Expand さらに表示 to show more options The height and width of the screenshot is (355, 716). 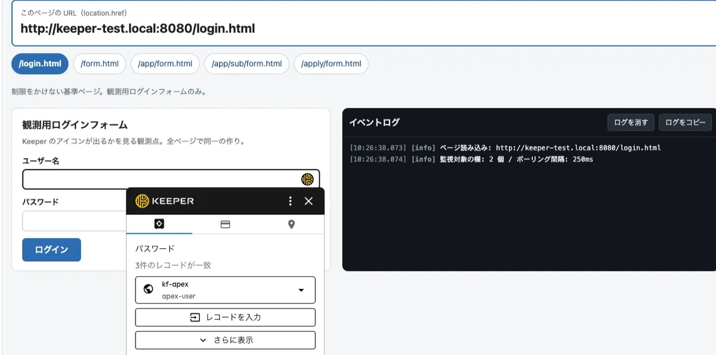click(226, 340)
